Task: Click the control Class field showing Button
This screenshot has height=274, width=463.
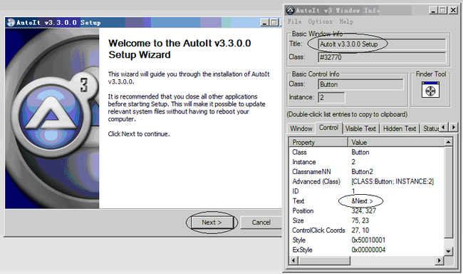Action: pyautogui.click(x=361, y=85)
